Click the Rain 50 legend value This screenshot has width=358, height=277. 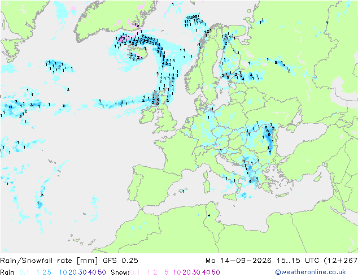coord(102,272)
